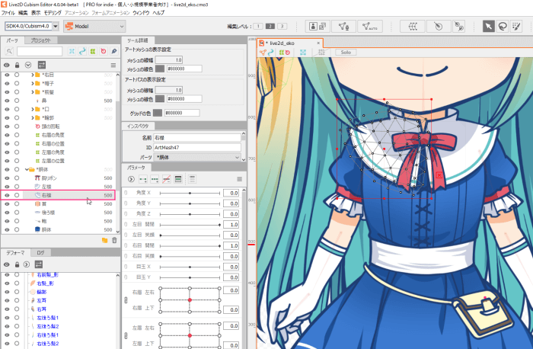Screen dimensions: 533x349
Task: Open the ウィンドウ menu
Action: coord(142,13)
